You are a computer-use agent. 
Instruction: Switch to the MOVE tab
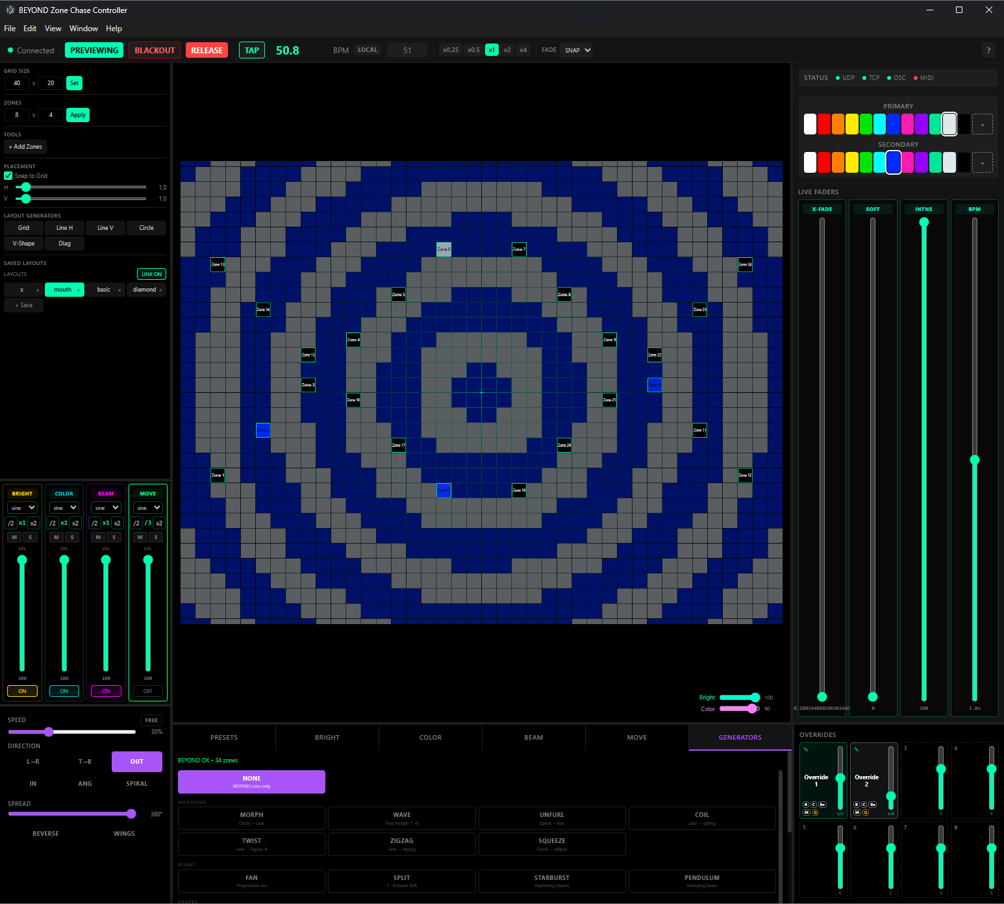(637, 738)
